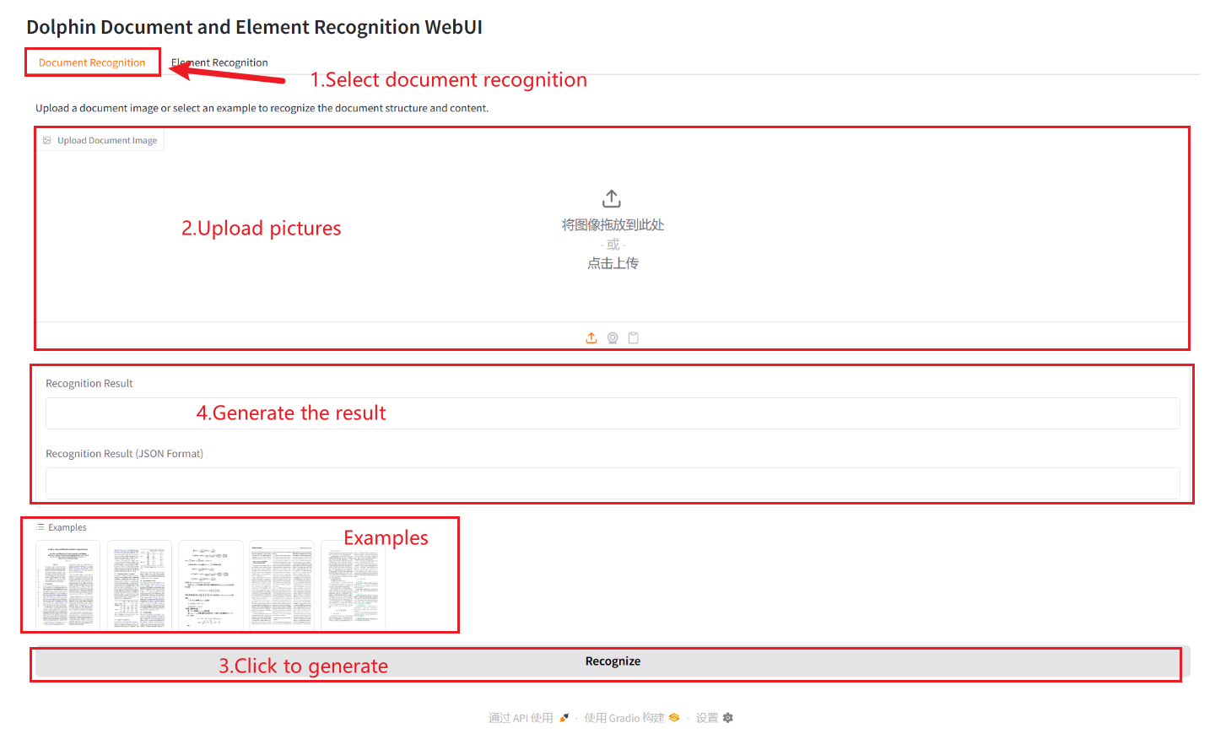Image resolution: width=1226 pixels, height=739 pixels.
Task: Click inside the Recognition Result text field
Action: pyautogui.click(x=613, y=413)
